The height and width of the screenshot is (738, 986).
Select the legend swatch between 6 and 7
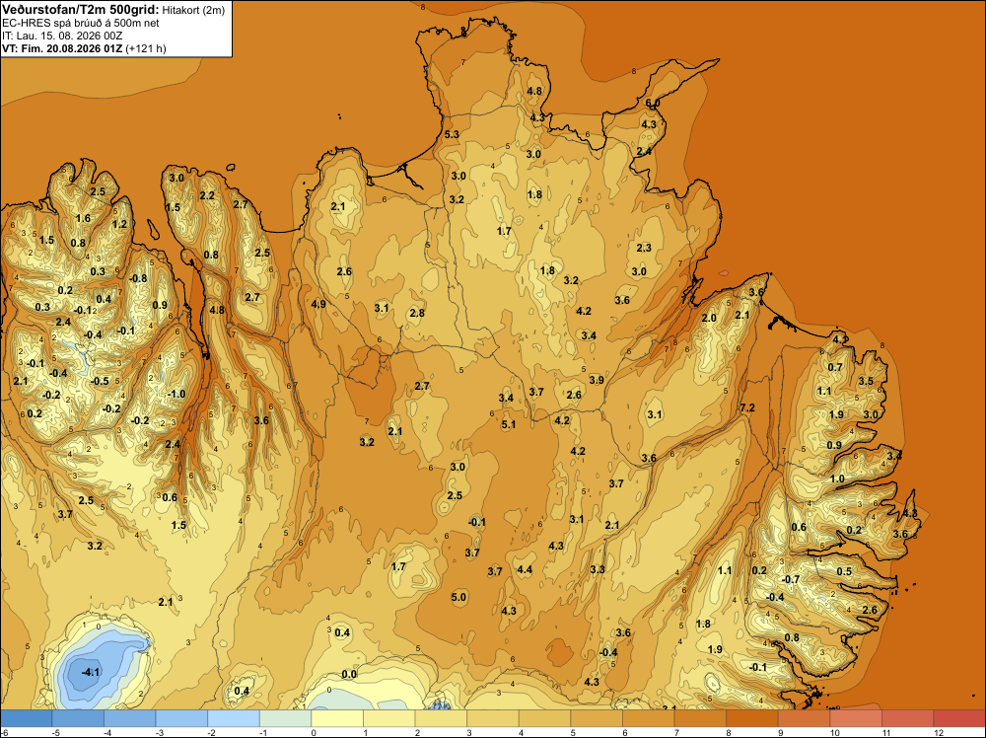point(649,718)
